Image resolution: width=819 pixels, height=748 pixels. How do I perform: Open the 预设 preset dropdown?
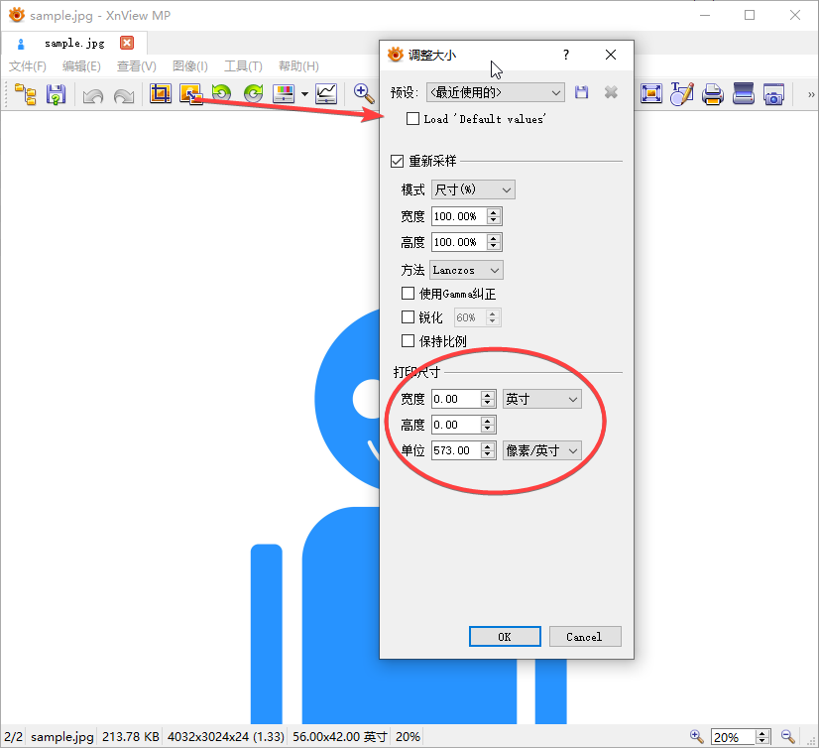495,92
